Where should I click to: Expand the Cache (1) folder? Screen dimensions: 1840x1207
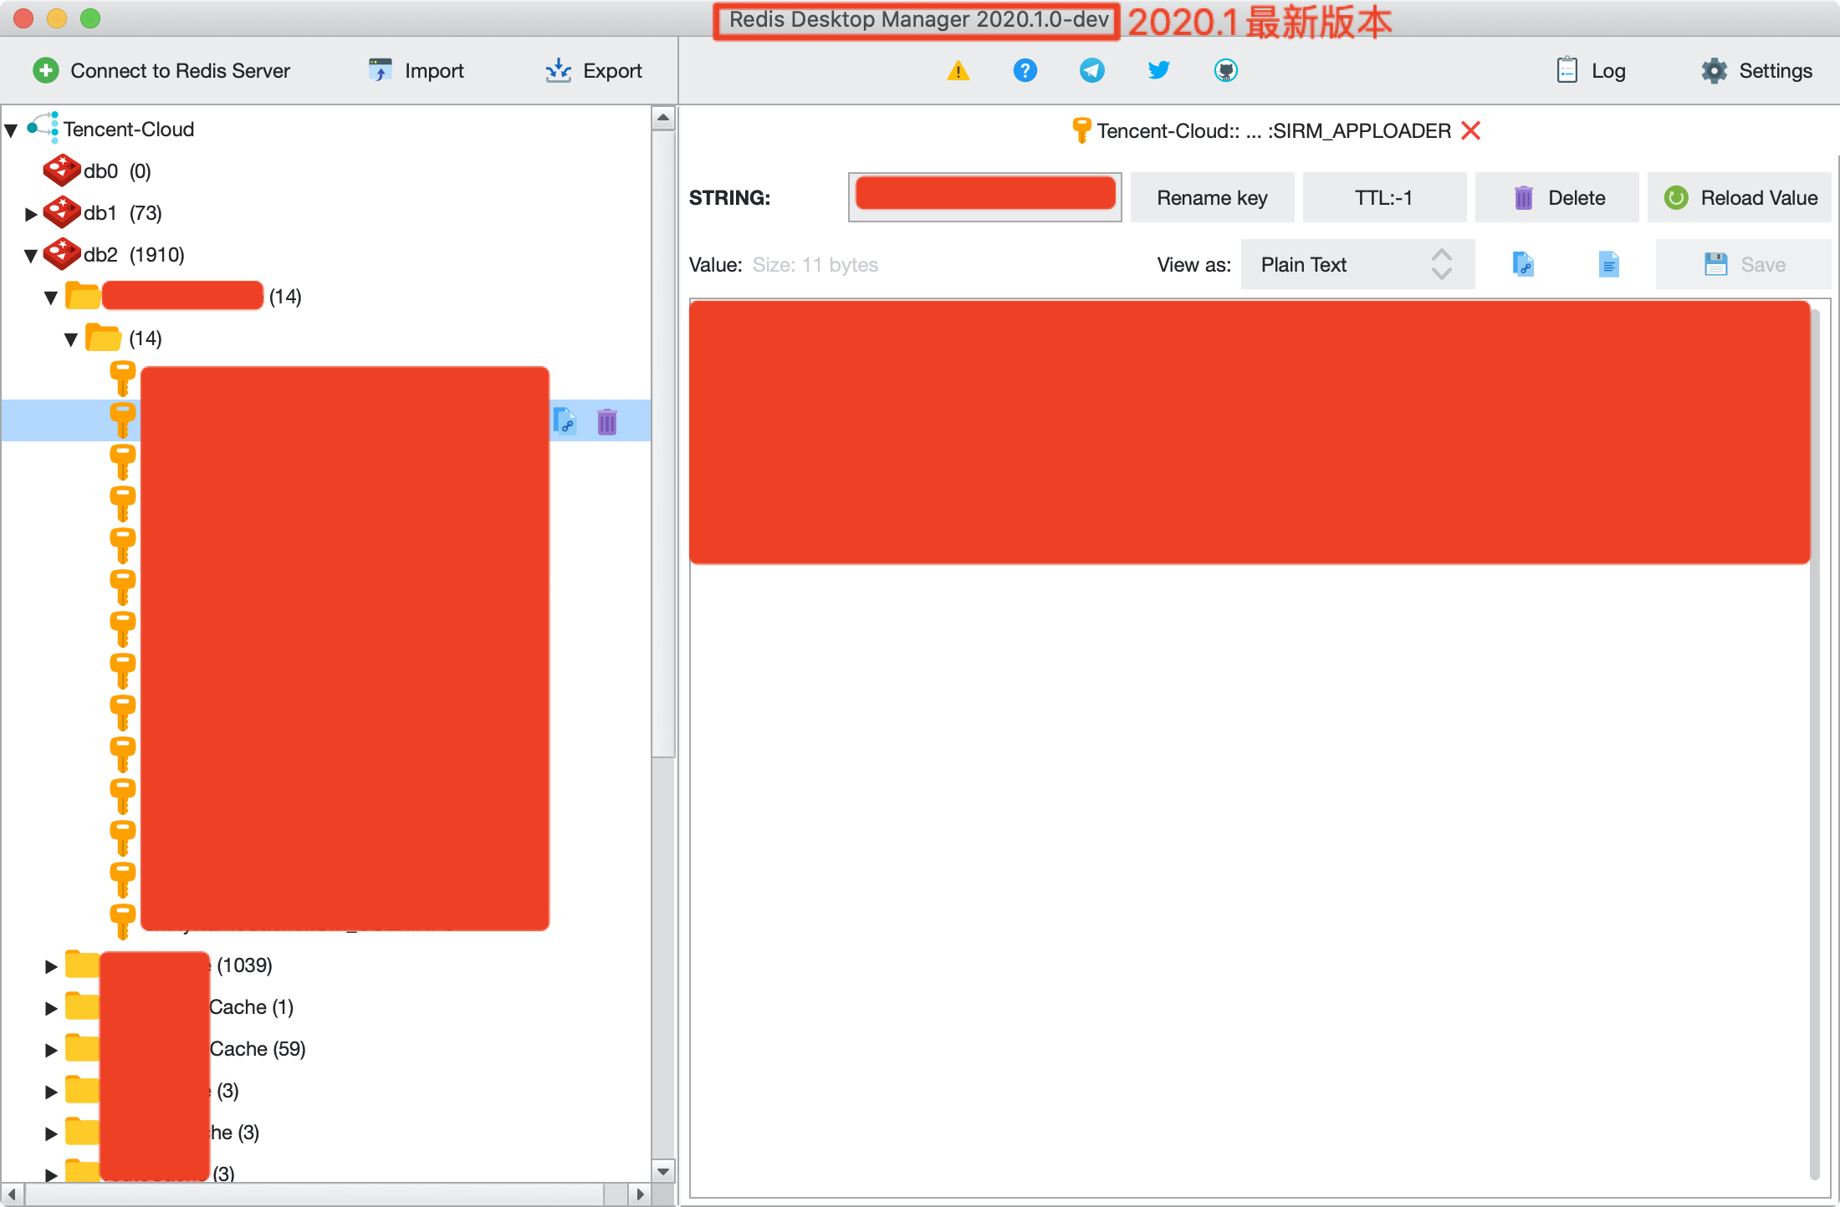coord(51,1008)
